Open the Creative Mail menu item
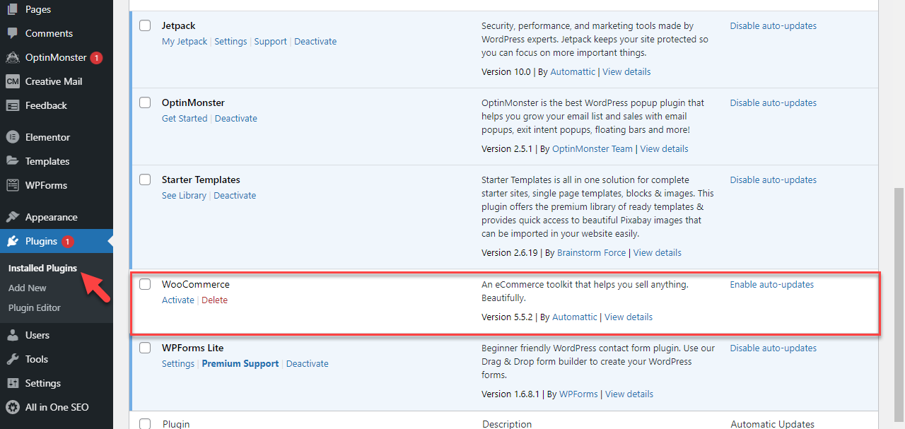Screen dimensions: 905x429 point(54,81)
